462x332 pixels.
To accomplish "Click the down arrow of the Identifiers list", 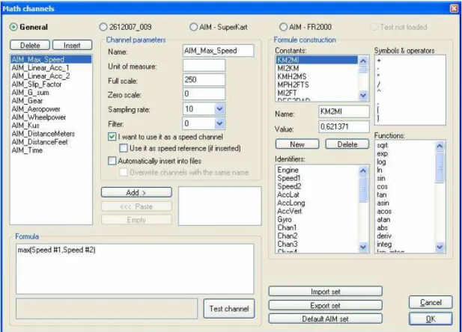I will point(363,248).
